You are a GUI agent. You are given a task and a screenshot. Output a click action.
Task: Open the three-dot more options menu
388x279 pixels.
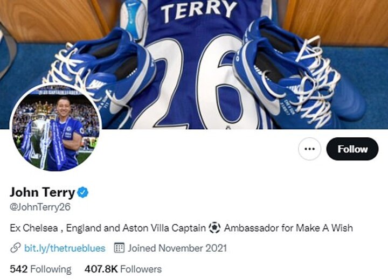[x=309, y=149]
